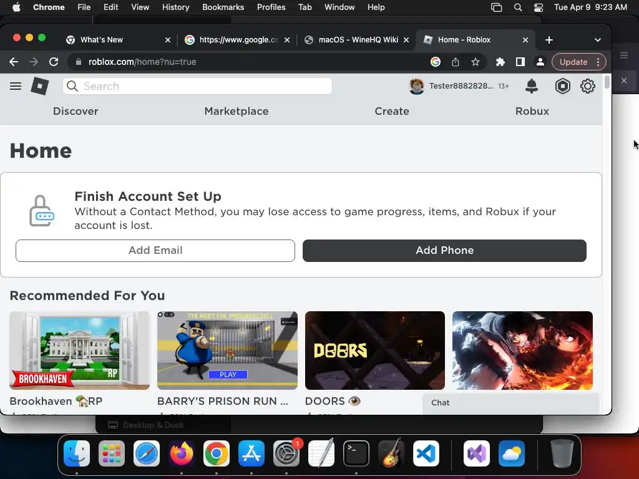Open the Chrome three-dot menu
This screenshot has height=479, width=639.
(598, 62)
